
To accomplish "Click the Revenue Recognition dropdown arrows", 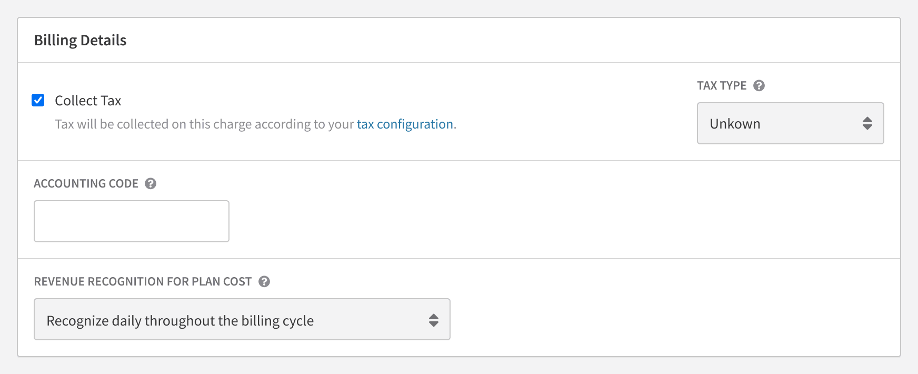I will point(433,320).
